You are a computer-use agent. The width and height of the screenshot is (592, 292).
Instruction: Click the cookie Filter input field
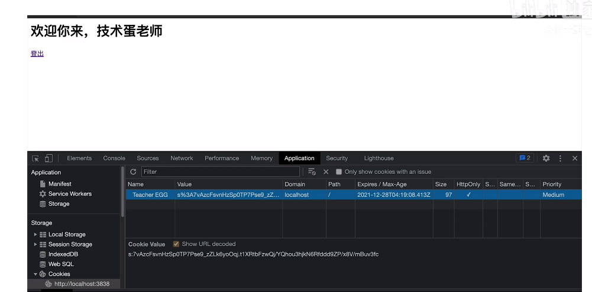[x=221, y=171]
